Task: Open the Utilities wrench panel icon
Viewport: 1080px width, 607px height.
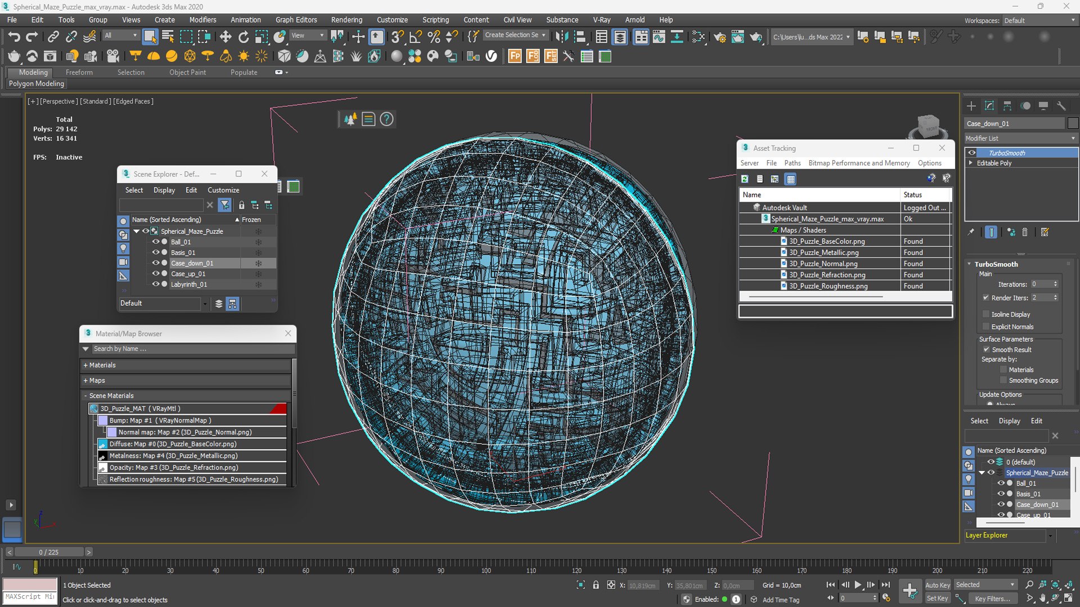Action: tap(1061, 106)
